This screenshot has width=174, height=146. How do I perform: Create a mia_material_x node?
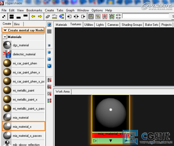click(x=24, y=127)
